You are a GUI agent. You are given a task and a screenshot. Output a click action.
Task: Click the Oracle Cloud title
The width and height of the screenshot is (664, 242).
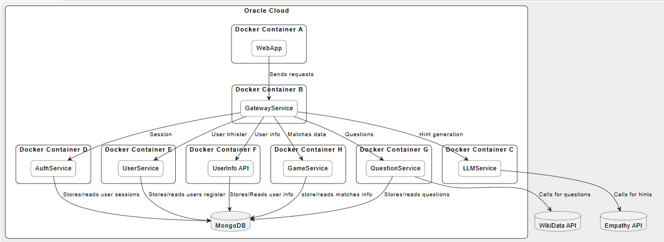pyautogui.click(x=267, y=11)
